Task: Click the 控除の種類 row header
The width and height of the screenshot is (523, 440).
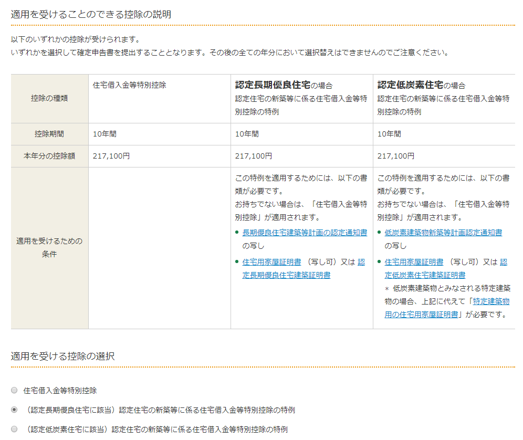Action: point(49,98)
